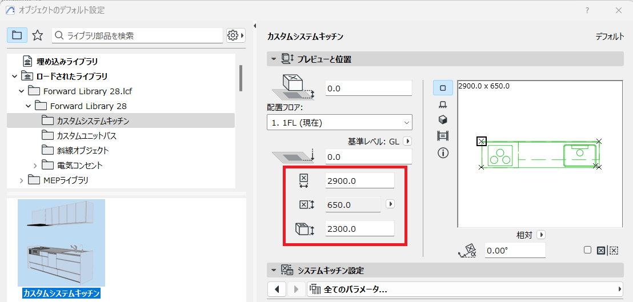
Task: Select the top-left anchor hotspot in preview
Action: [x=481, y=141]
